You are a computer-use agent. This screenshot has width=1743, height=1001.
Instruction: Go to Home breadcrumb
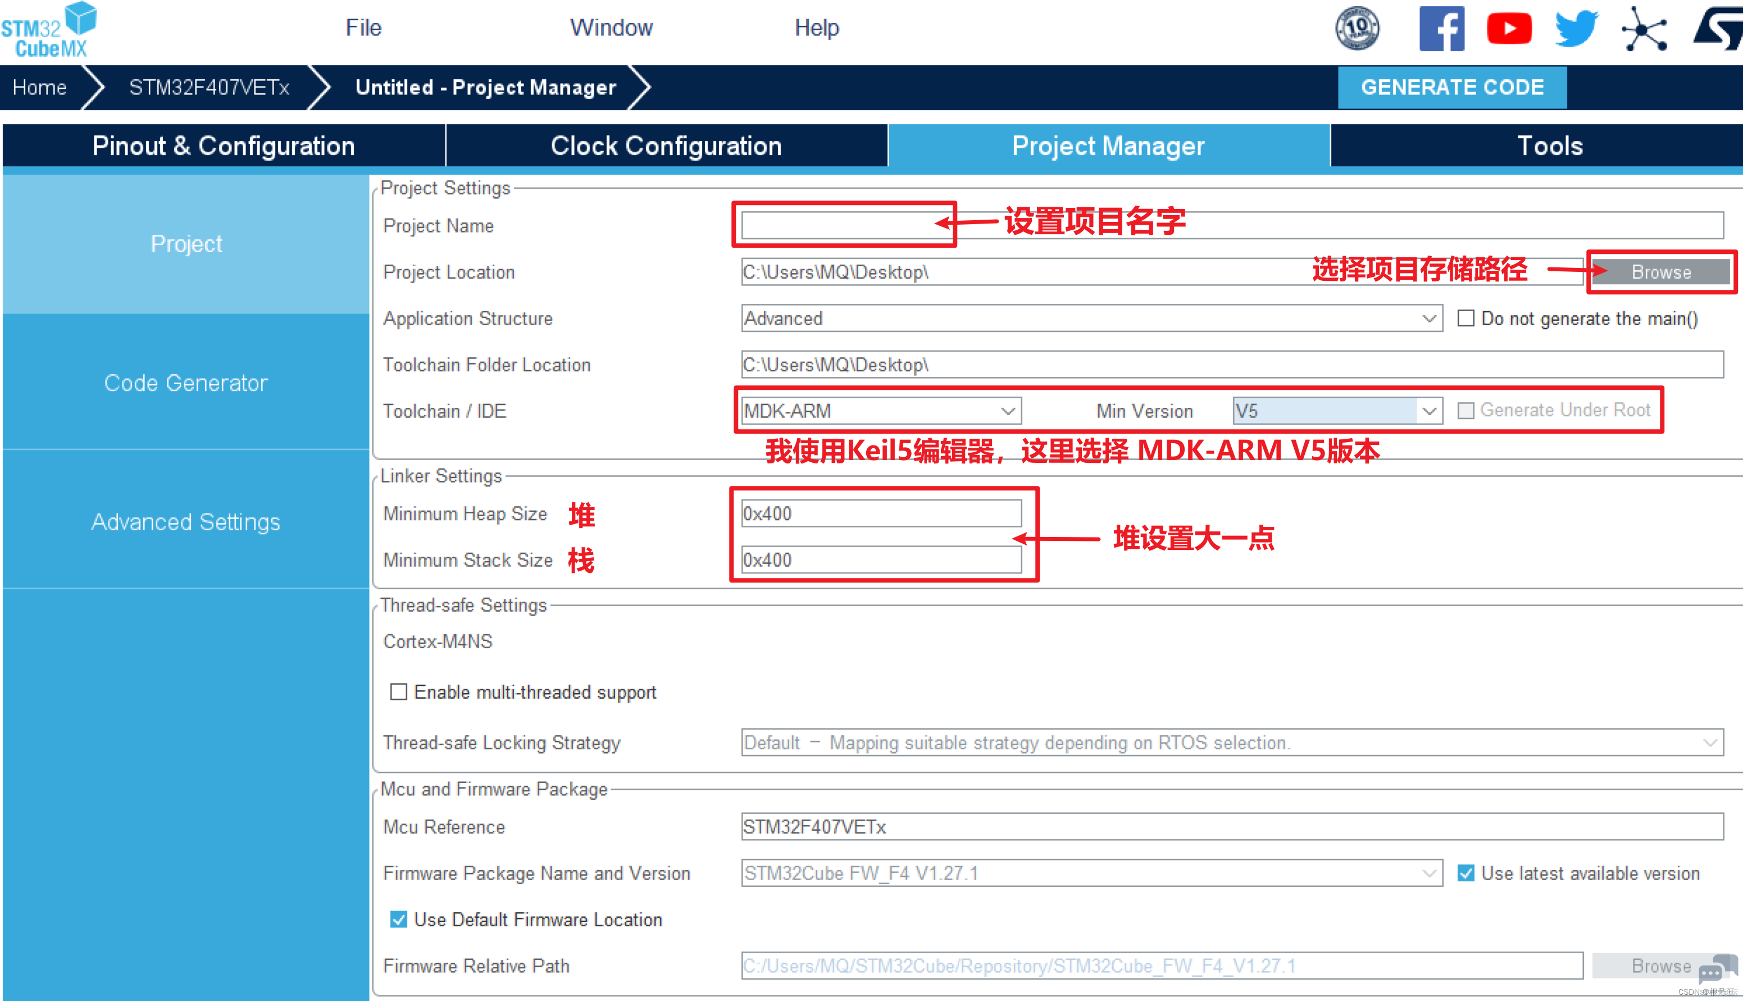(39, 87)
